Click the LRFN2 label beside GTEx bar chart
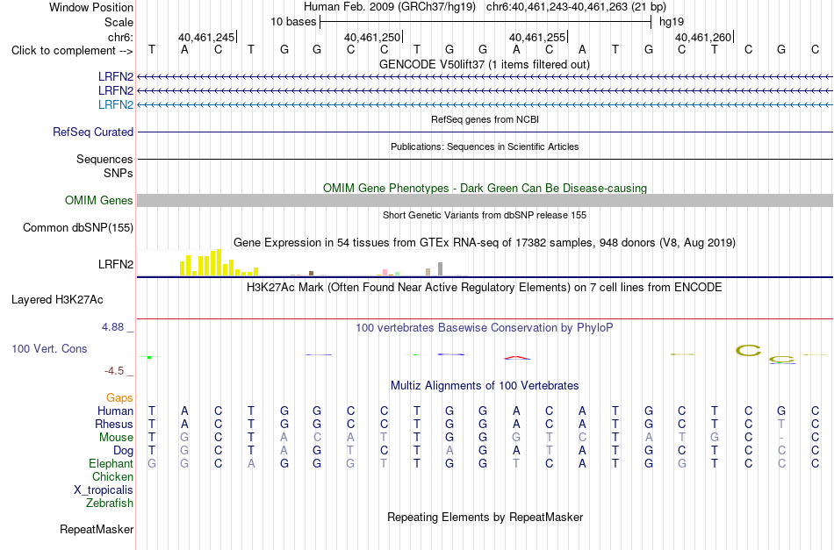The height and width of the screenshot is (550, 834). tap(115, 264)
